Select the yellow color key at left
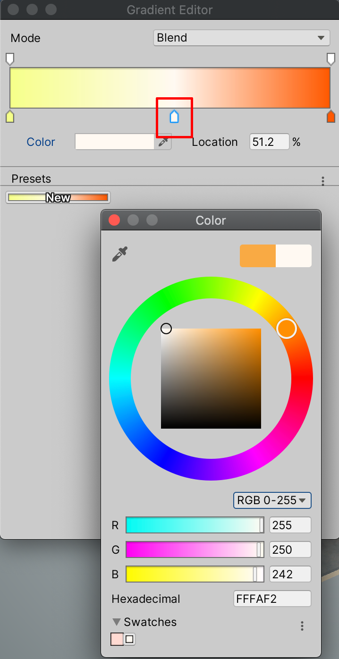 pyautogui.click(x=9, y=117)
